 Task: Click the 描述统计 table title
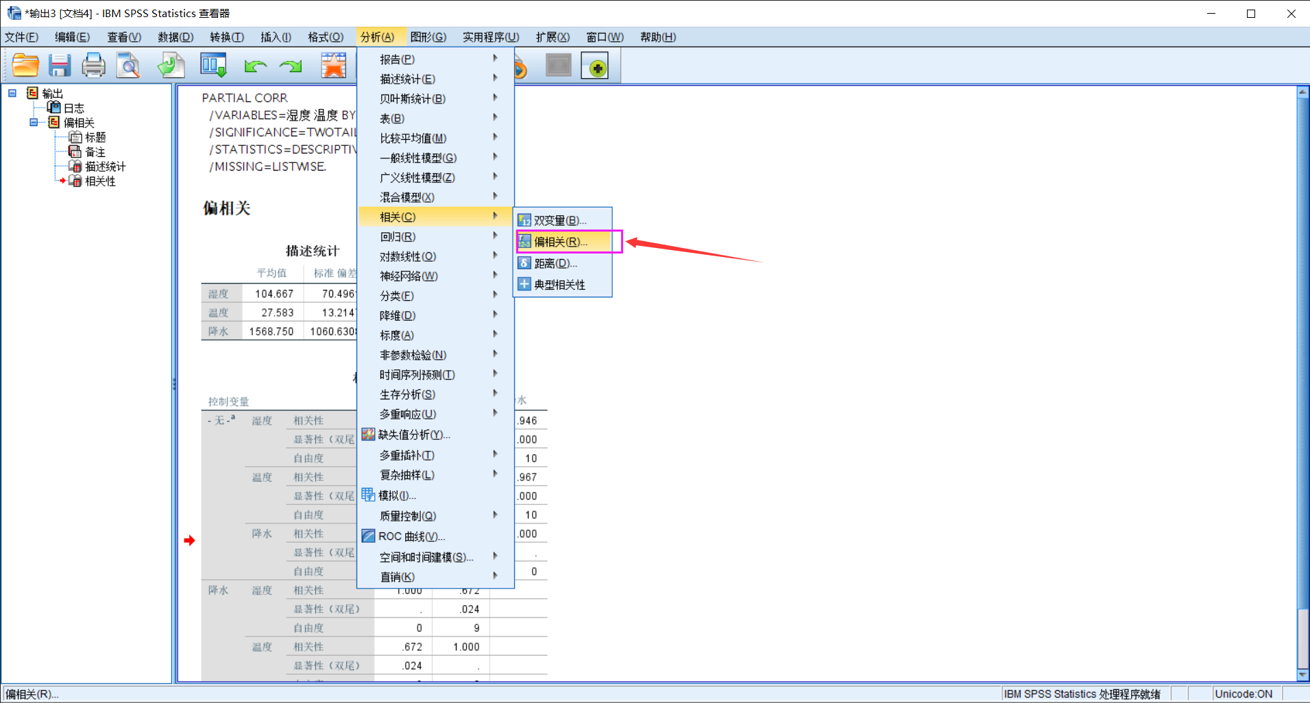tap(312, 251)
